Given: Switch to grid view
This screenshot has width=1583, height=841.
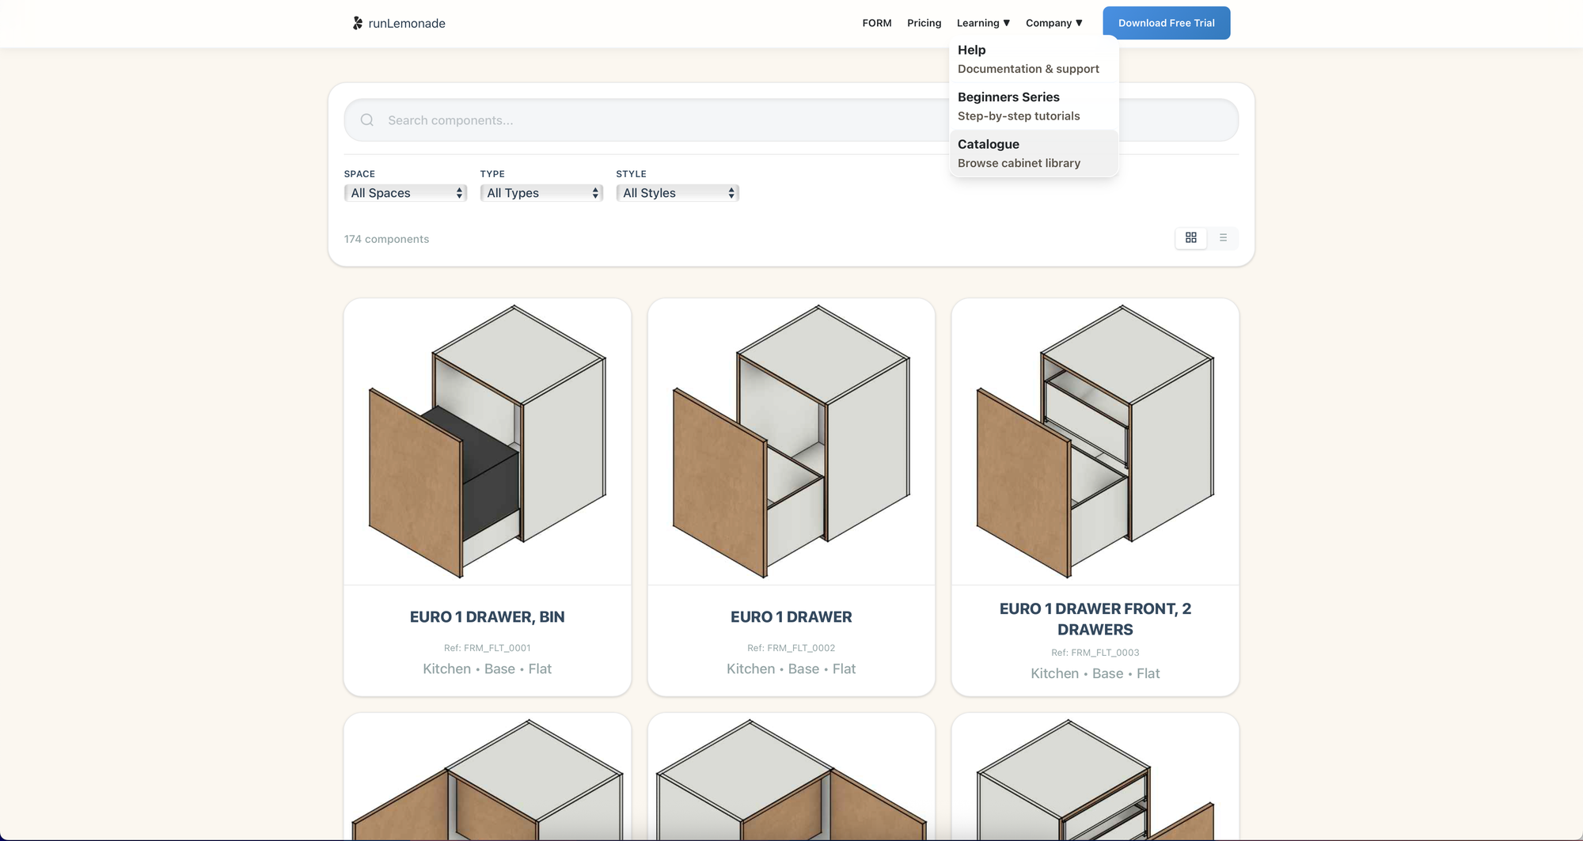Looking at the screenshot, I should [1190, 238].
